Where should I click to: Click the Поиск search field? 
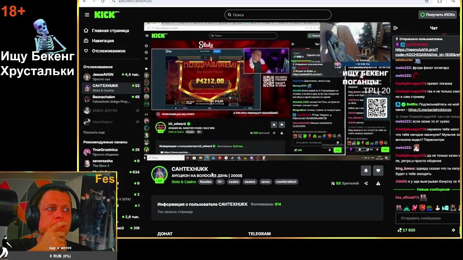[x=278, y=15]
